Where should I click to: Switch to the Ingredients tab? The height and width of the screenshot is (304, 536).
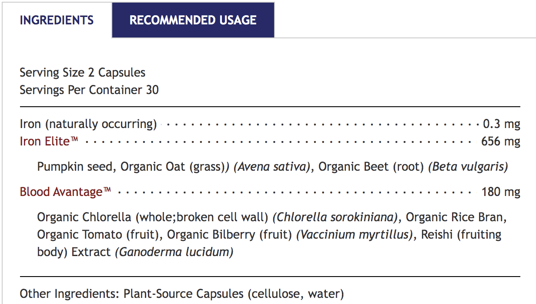click(57, 20)
